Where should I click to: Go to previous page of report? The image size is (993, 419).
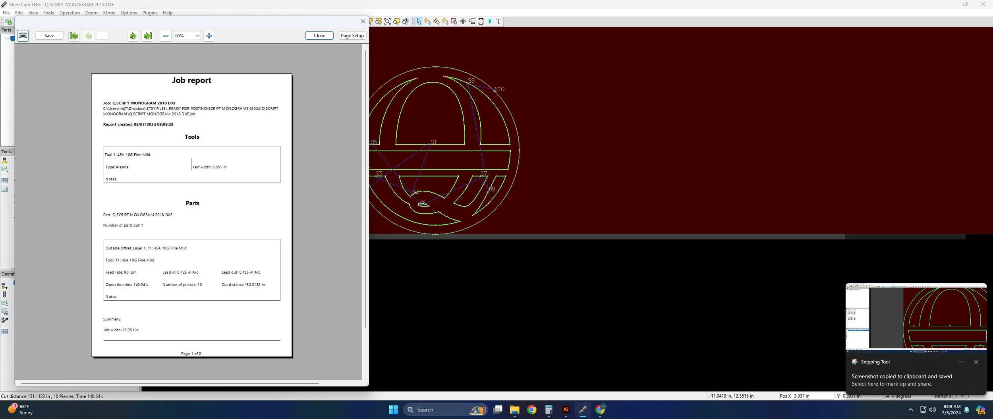pyautogui.click(x=88, y=36)
